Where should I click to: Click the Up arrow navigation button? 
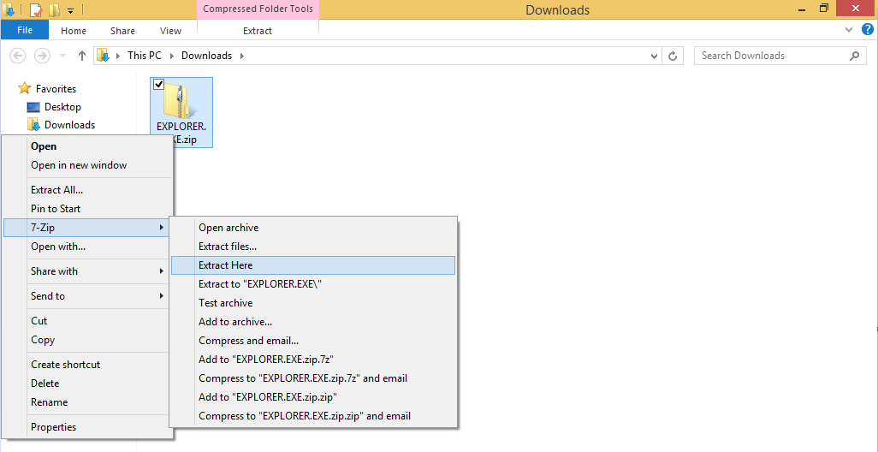tap(82, 56)
